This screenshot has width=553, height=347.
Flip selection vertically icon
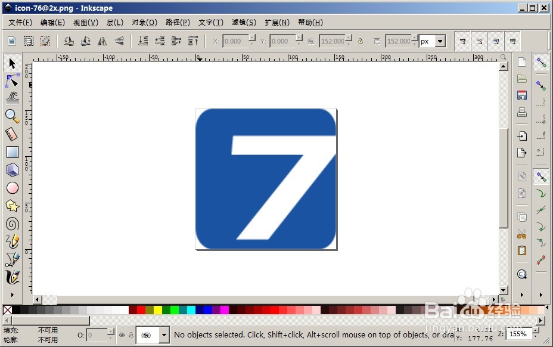pos(119,41)
